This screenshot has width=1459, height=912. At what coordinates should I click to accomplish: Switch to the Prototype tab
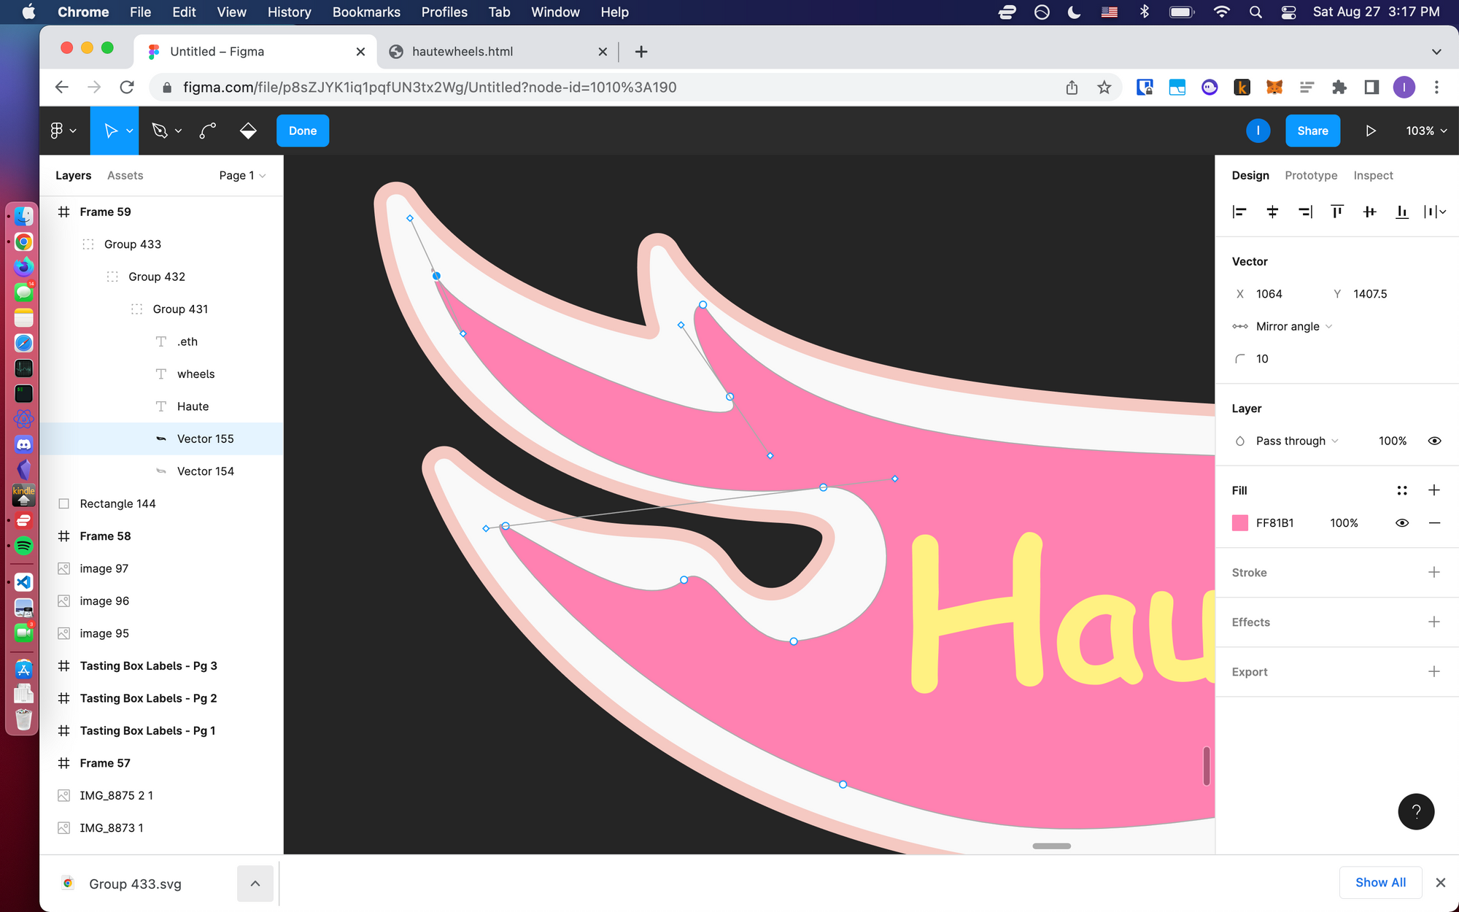[1311, 175]
